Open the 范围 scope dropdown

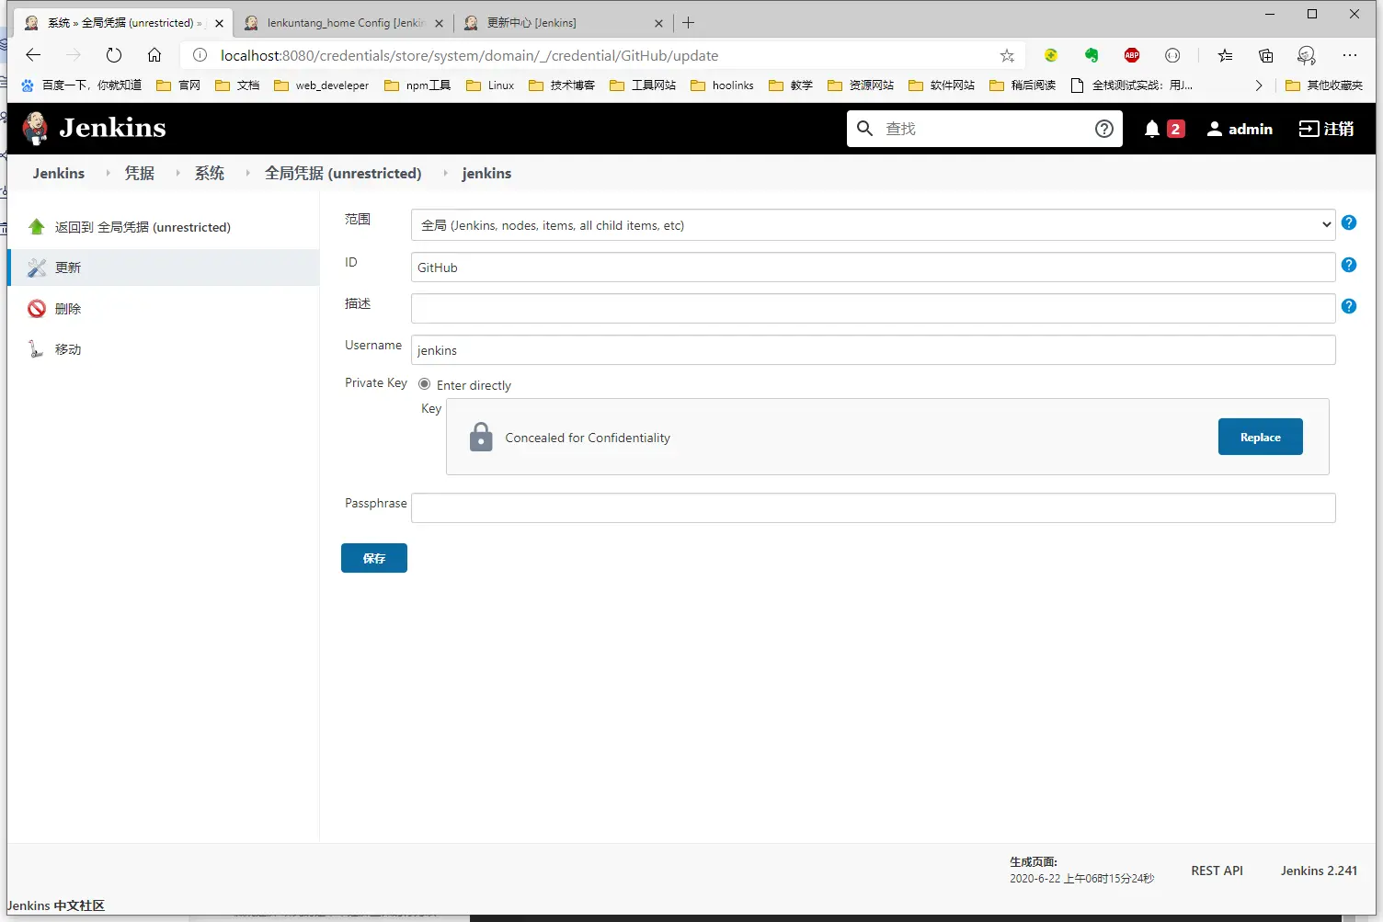(x=873, y=225)
